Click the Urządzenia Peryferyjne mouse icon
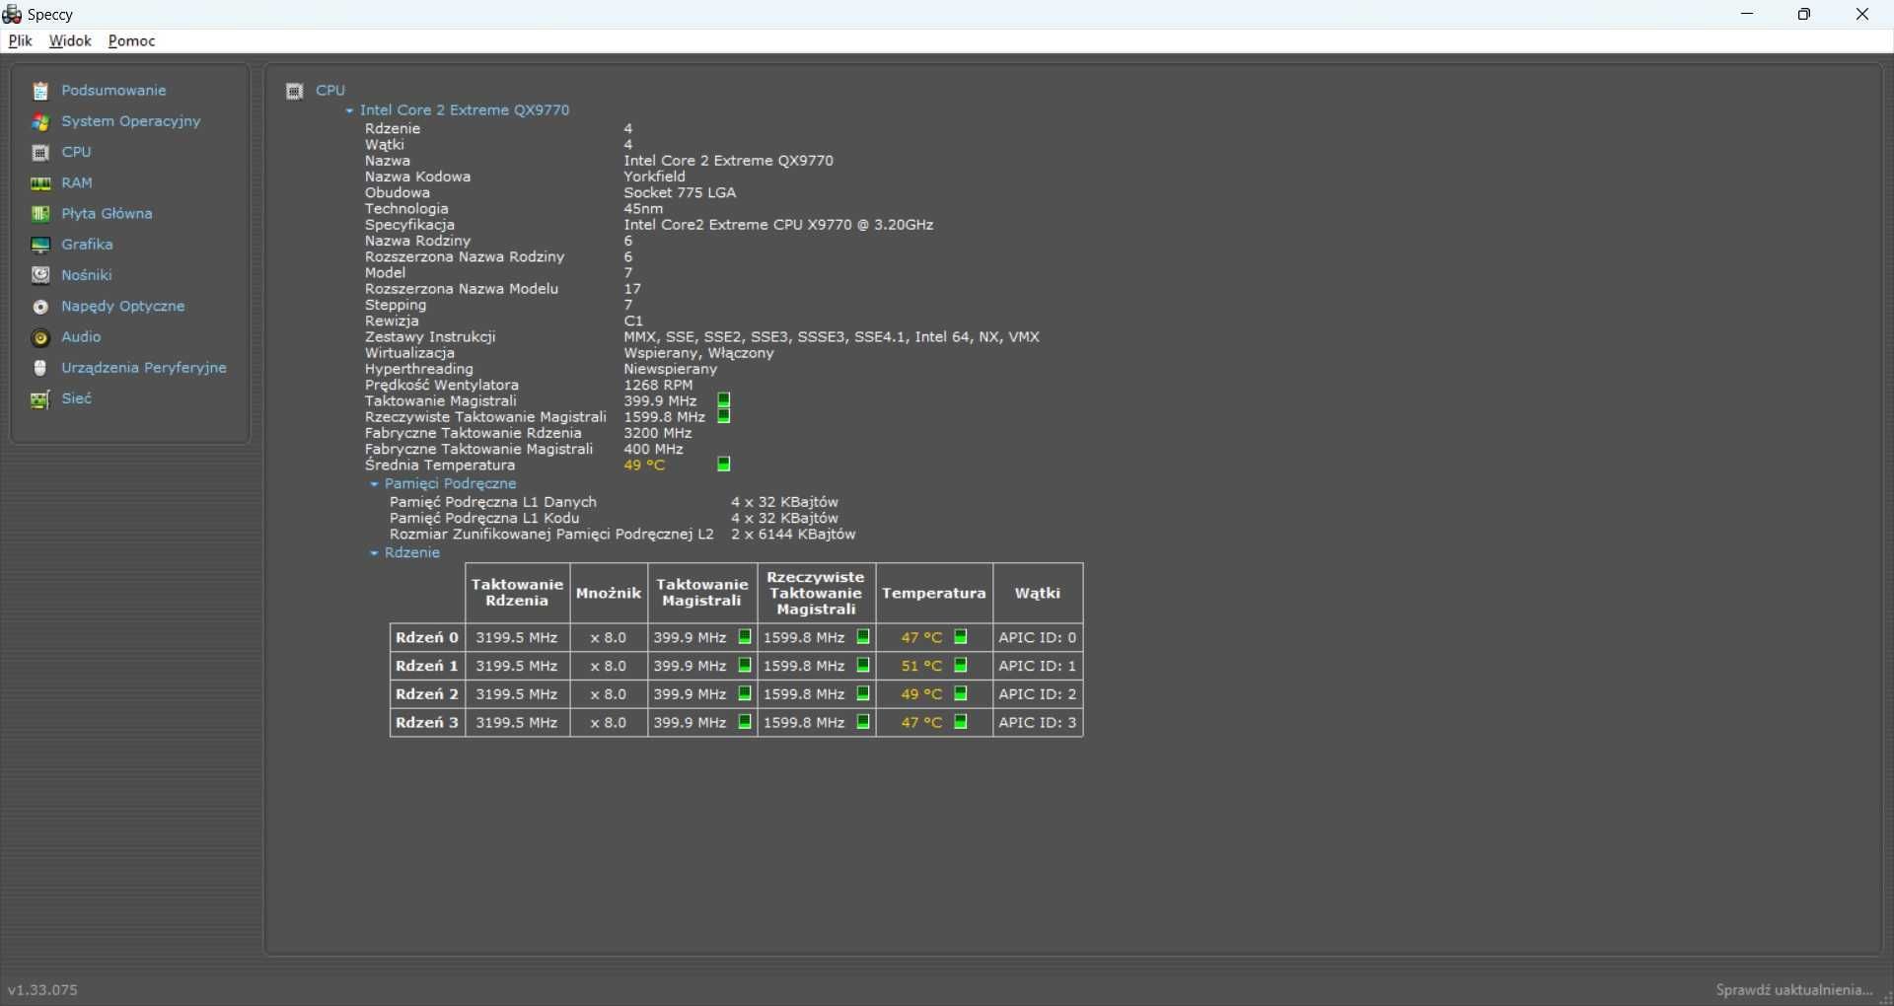The image size is (1894, 1006). click(x=40, y=368)
